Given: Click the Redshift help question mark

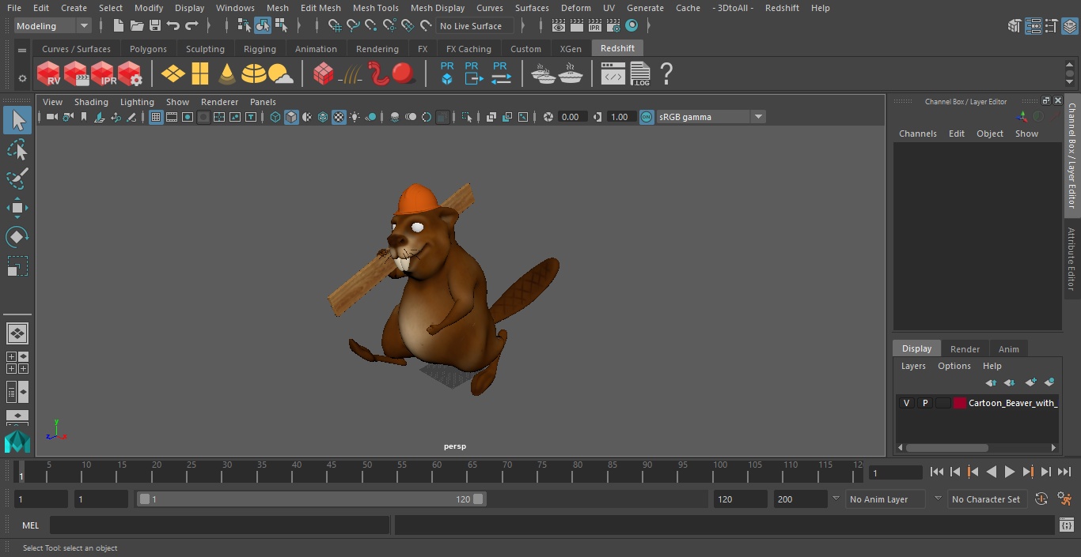Looking at the screenshot, I should tap(666, 74).
